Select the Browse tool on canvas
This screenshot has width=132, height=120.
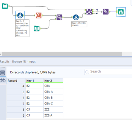(121, 12)
